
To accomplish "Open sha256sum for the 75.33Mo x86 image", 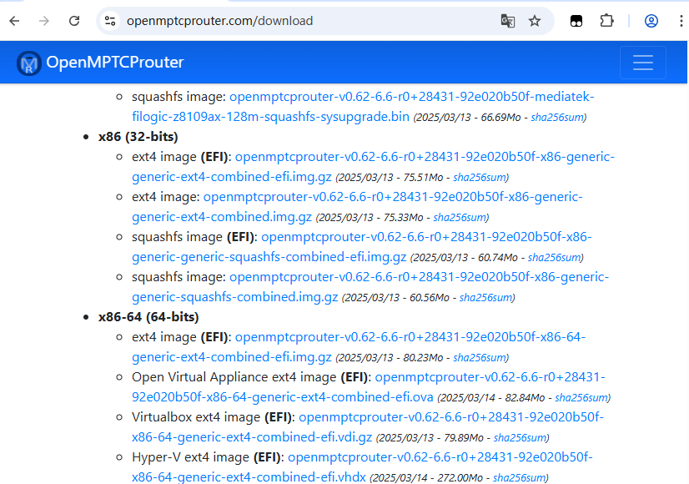I will (460, 218).
